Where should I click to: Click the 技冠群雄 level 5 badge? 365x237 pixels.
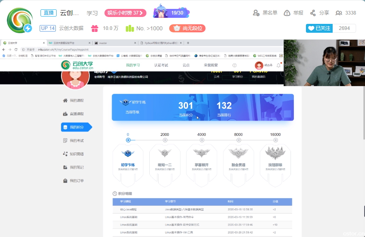tap(275, 152)
